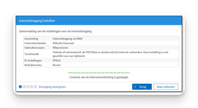Click the left chevron in Terug button
198x108 pixels.
[x=135, y=87]
